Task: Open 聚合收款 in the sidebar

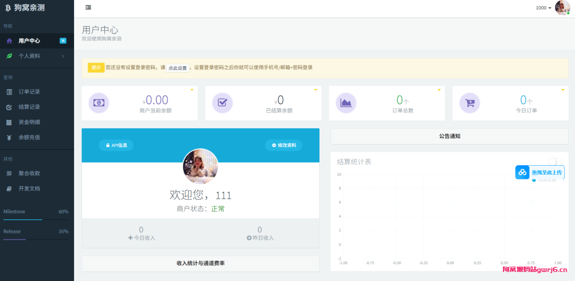Action: 36,173
